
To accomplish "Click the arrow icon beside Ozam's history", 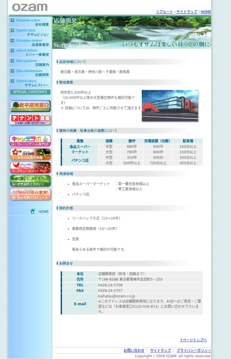I will coord(12,81).
